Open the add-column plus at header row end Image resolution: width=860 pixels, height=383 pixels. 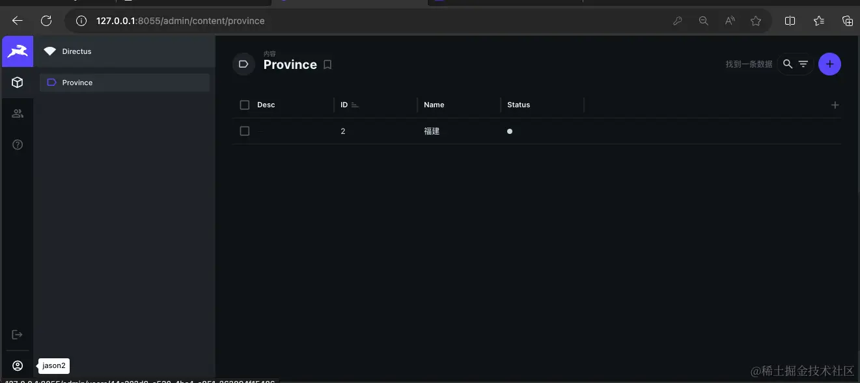(x=835, y=104)
